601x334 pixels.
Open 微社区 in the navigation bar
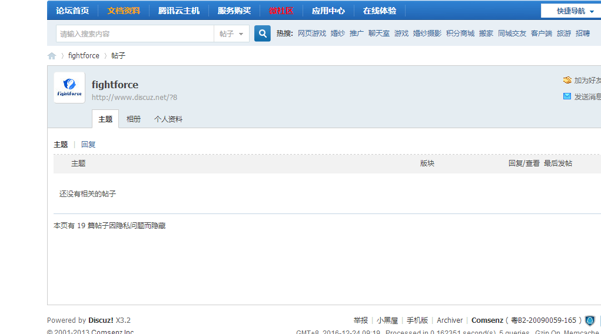(281, 11)
